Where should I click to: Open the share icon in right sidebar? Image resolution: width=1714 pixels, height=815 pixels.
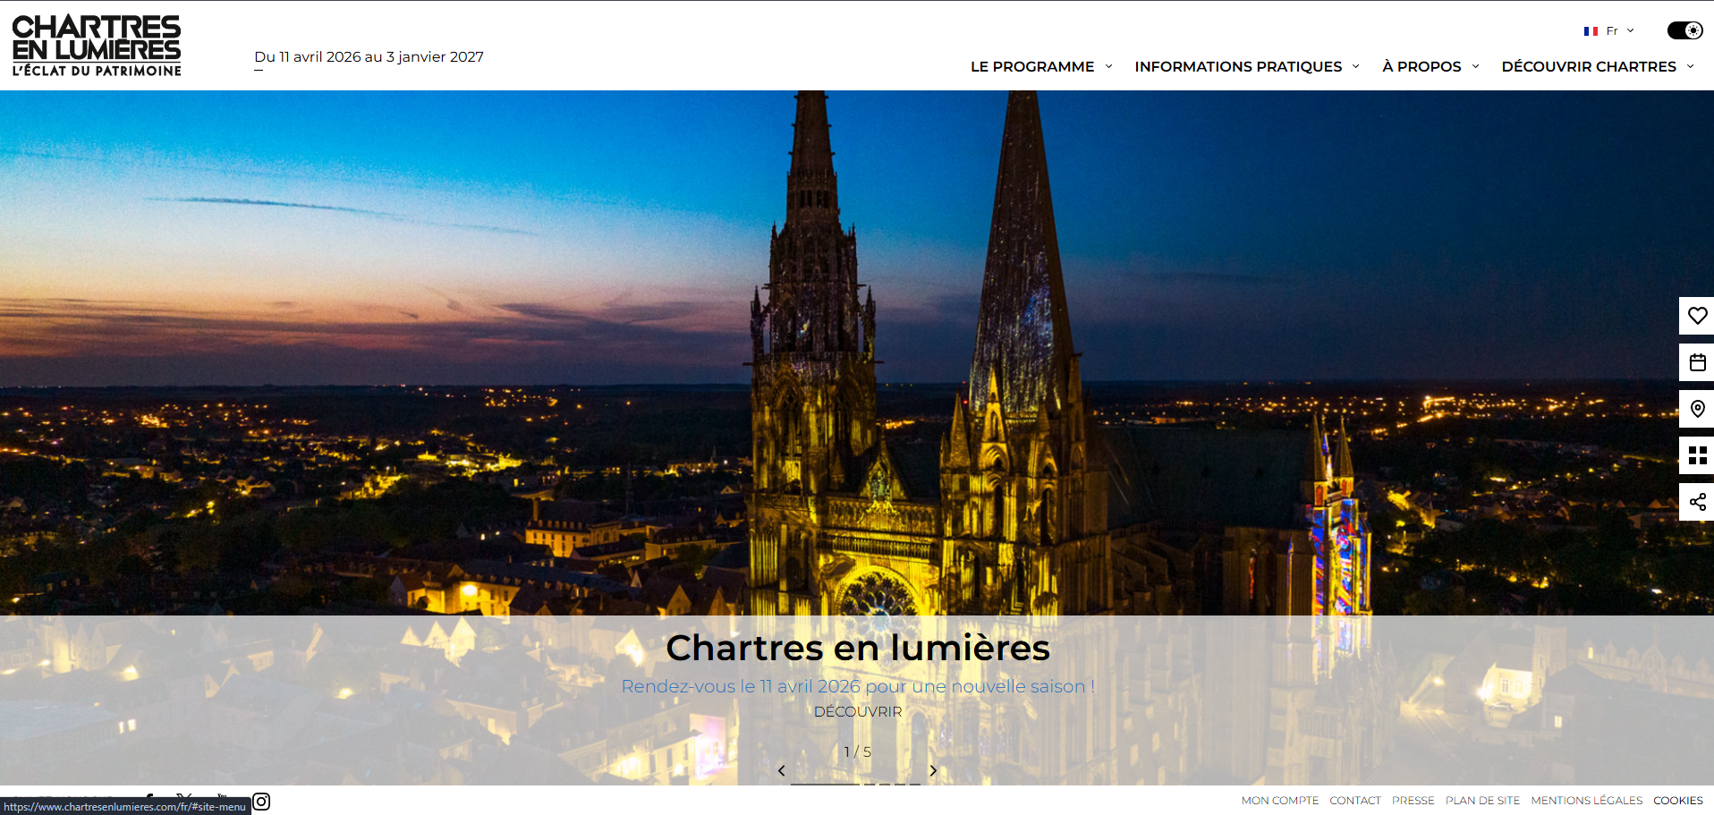tap(1697, 502)
